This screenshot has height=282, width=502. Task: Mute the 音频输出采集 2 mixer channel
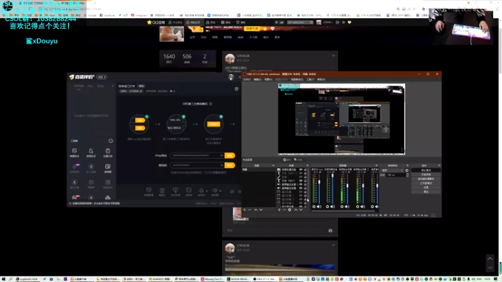363,207
